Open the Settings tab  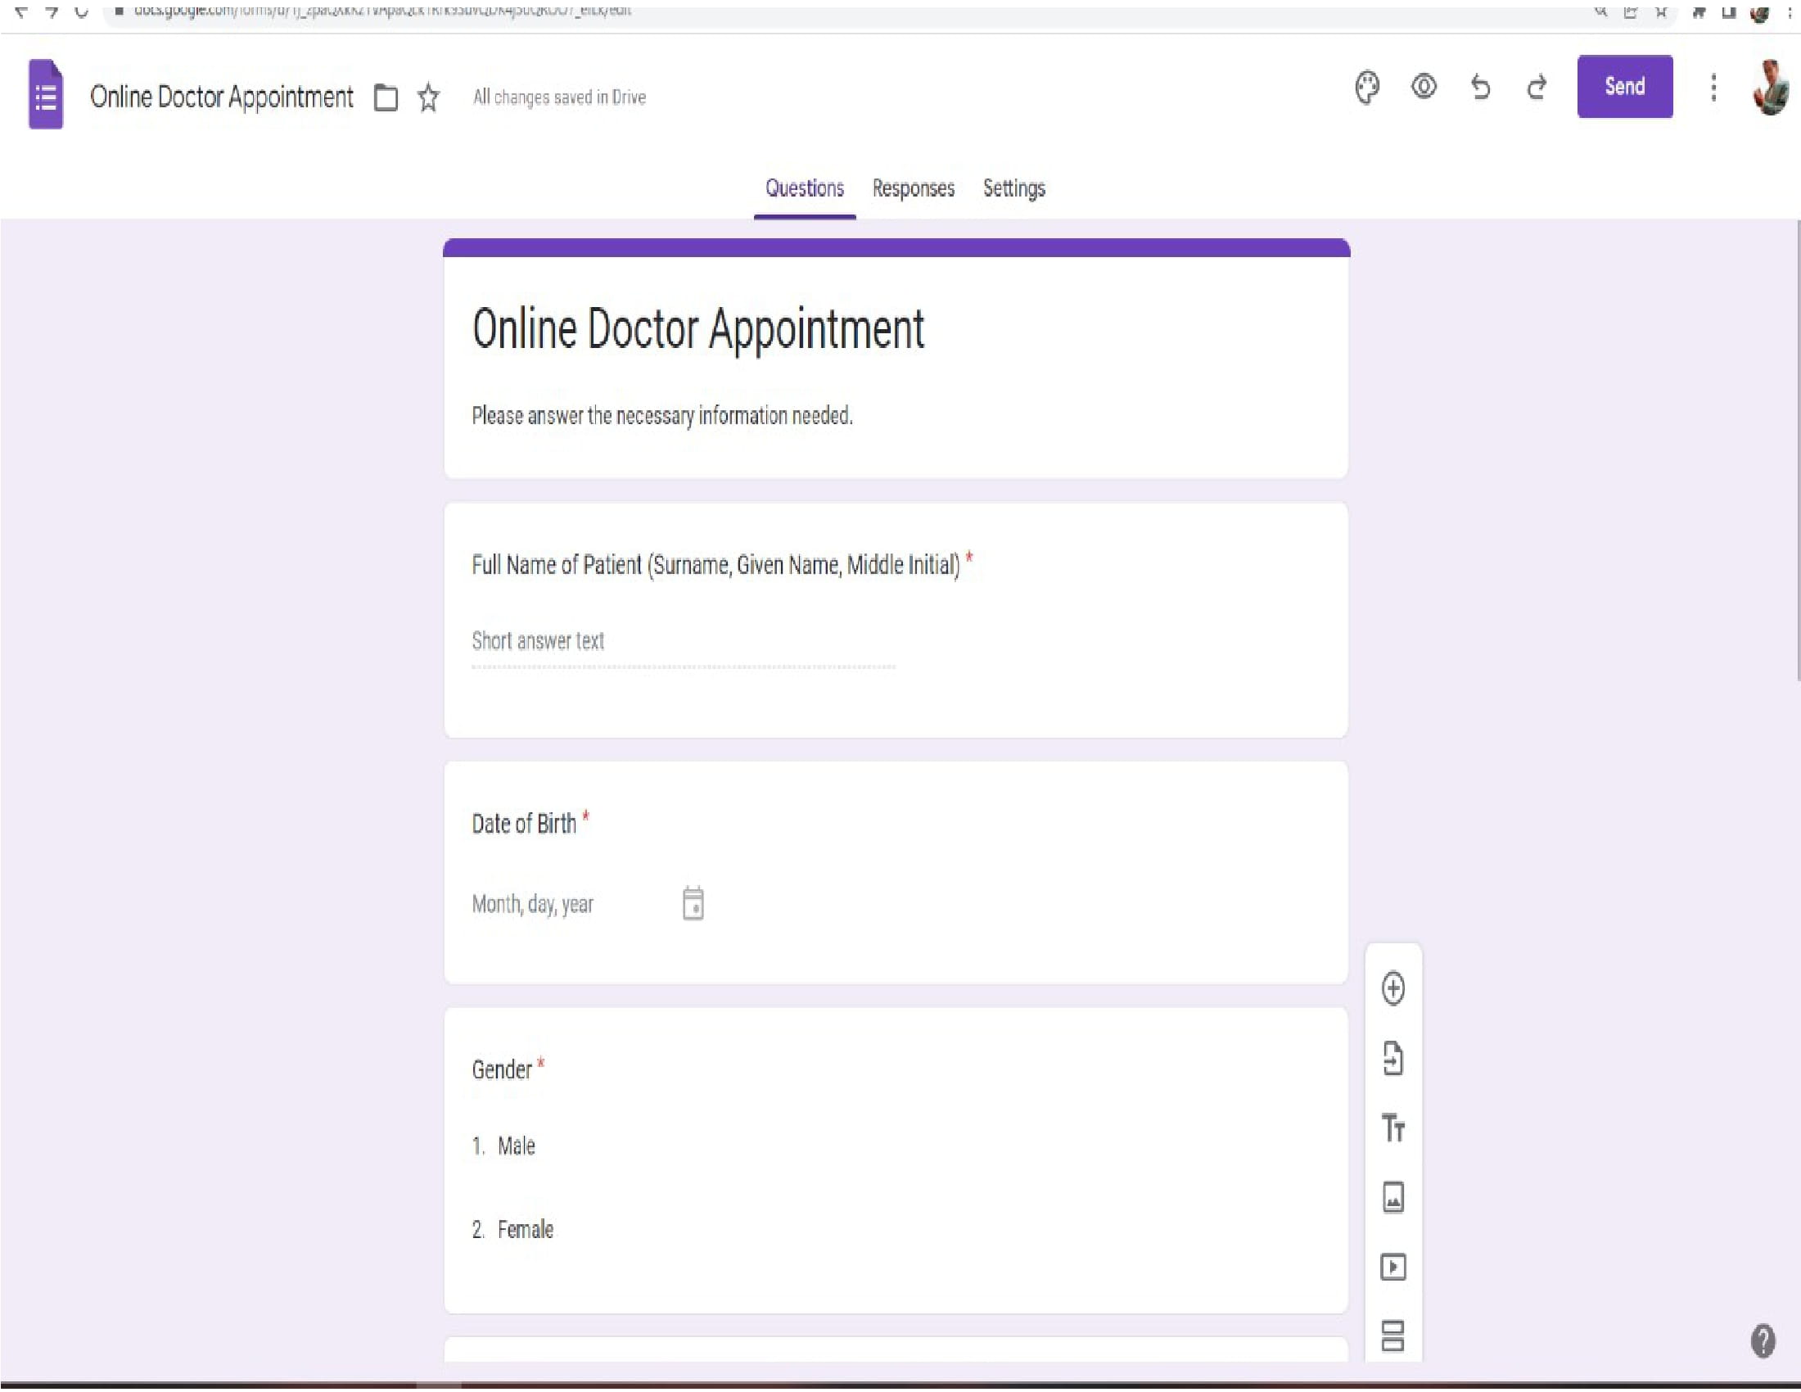click(x=1013, y=189)
